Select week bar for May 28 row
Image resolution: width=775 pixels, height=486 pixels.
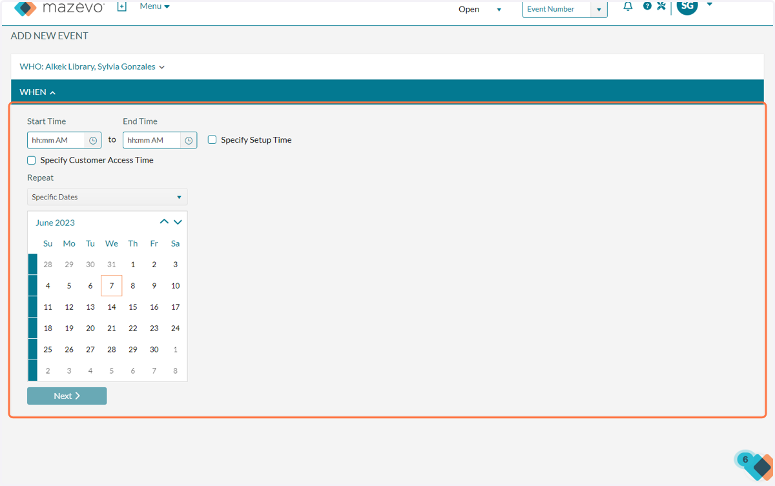pos(32,265)
